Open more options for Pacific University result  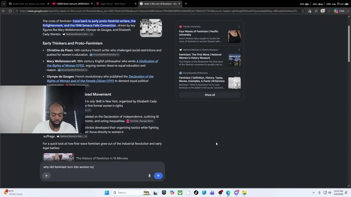239,27
